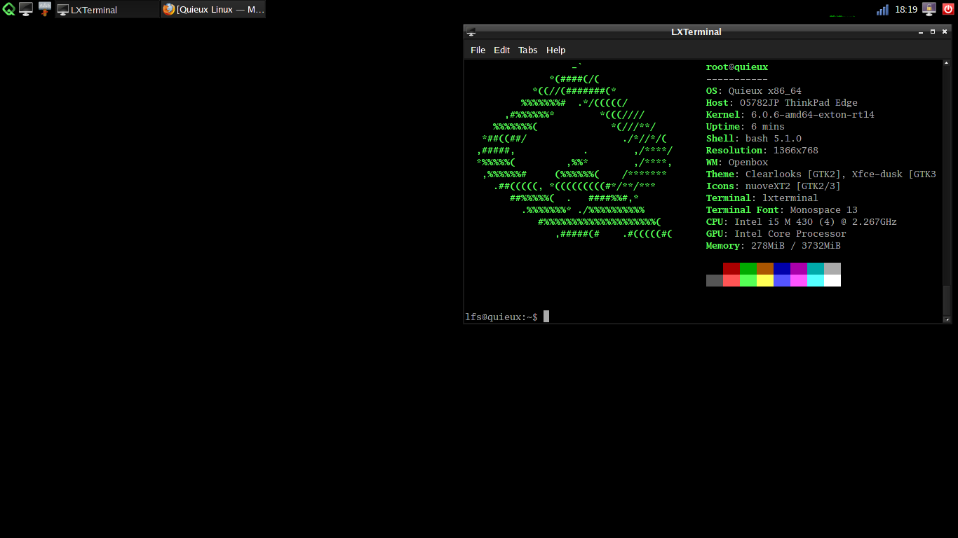The width and height of the screenshot is (958, 538).
Task: Click the show desktop monitor icon
Action: coord(26,9)
